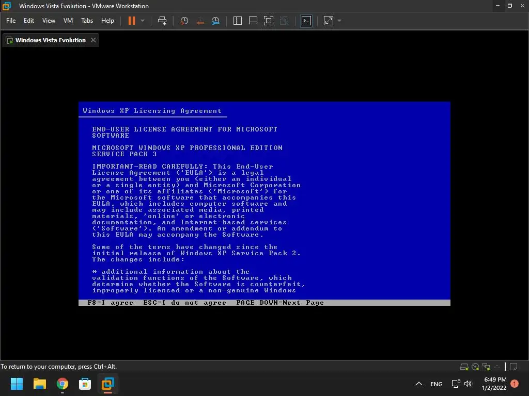This screenshot has width=529, height=396.
Task: Click 'To return to your computer' status text
Action: point(59,367)
